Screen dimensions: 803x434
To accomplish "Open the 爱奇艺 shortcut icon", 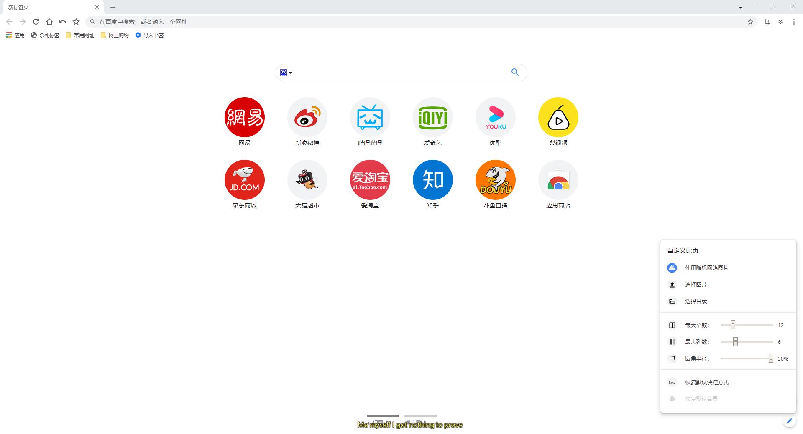I will [x=433, y=117].
